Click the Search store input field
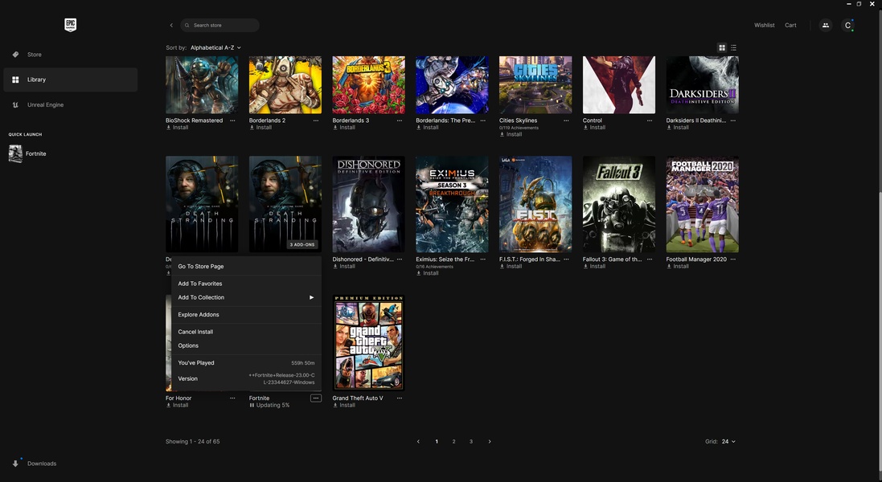The height and width of the screenshot is (482, 882). click(224, 25)
